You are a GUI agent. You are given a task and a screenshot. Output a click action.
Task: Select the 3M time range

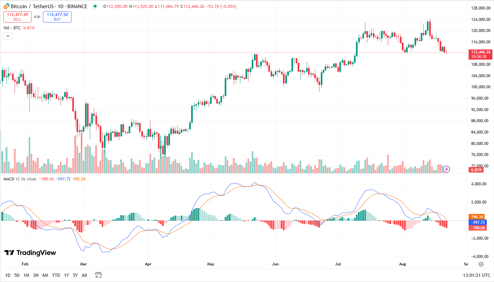click(x=36, y=275)
